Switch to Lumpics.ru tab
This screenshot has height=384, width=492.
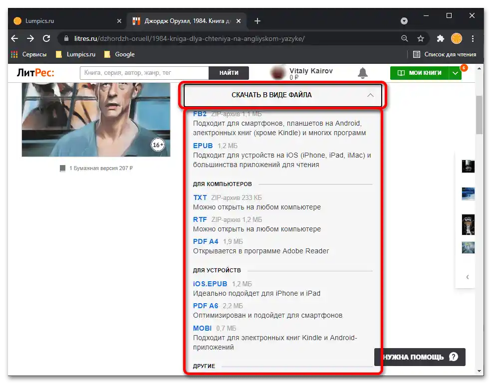[66, 21]
